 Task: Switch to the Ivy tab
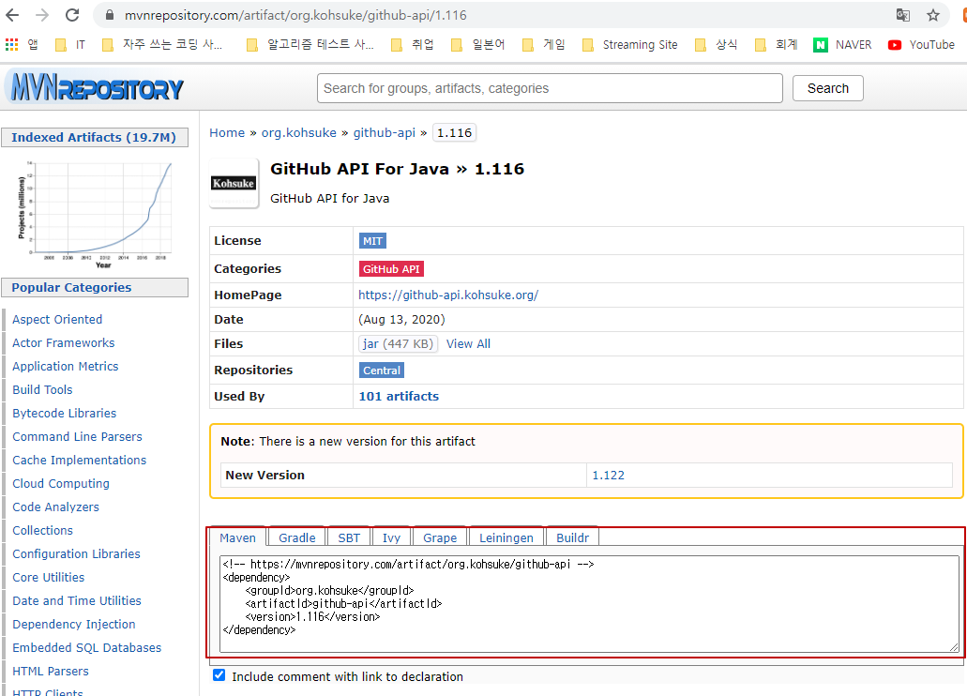pyautogui.click(x=391, y=537)
